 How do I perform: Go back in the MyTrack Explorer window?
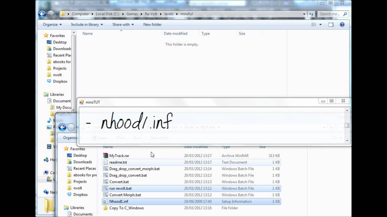click(x=62, y=127)
